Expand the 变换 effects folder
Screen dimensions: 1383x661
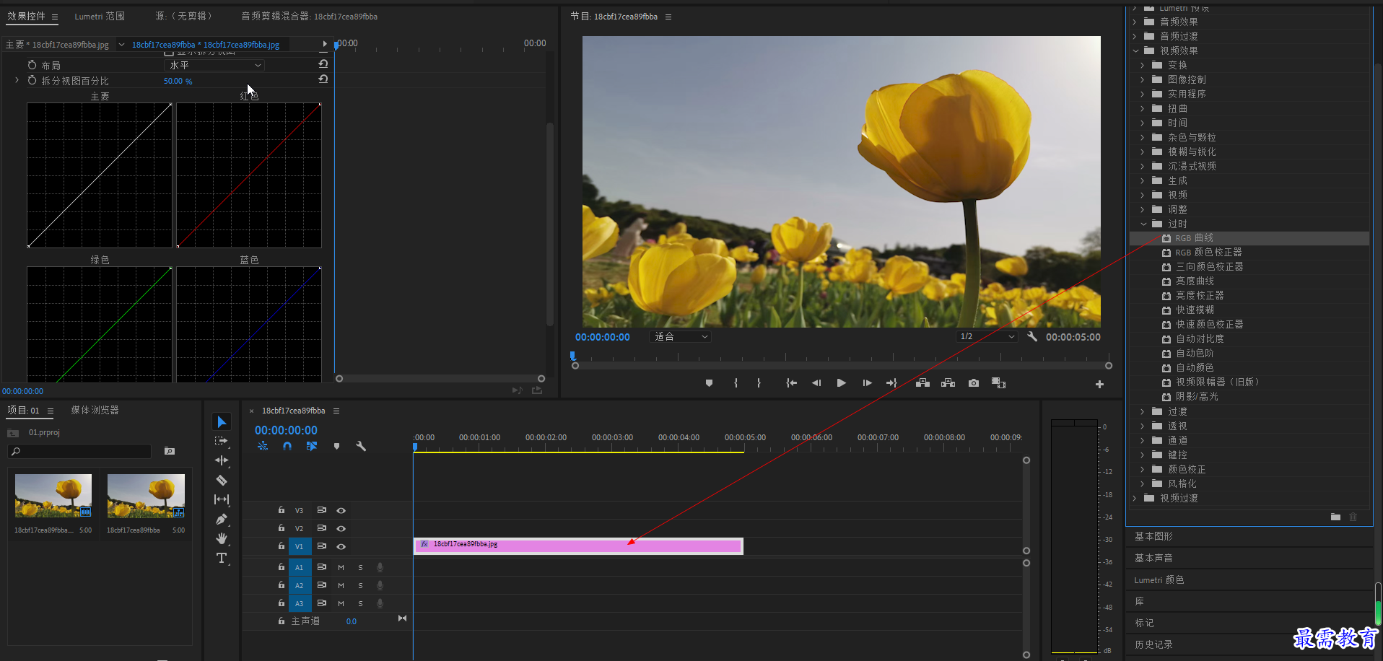point(1143,65)
